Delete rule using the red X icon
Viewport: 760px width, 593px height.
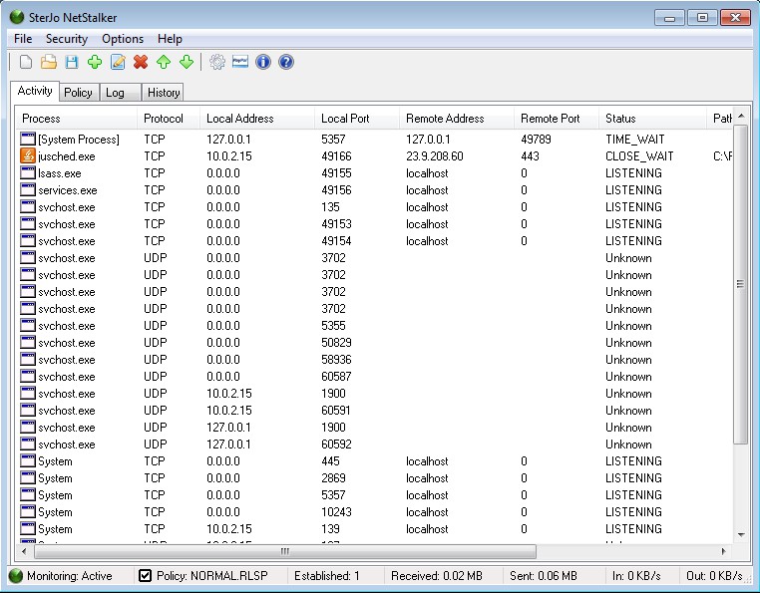tap(141, 63)
